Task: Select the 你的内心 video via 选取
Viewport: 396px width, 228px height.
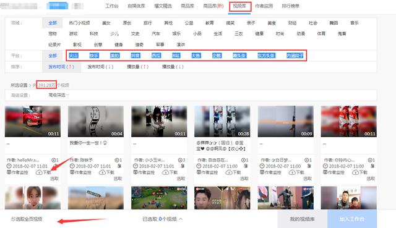Action: (371, 179)
